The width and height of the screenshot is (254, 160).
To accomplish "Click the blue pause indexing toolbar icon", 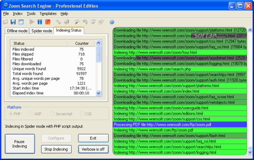I will tap(40, 22).
